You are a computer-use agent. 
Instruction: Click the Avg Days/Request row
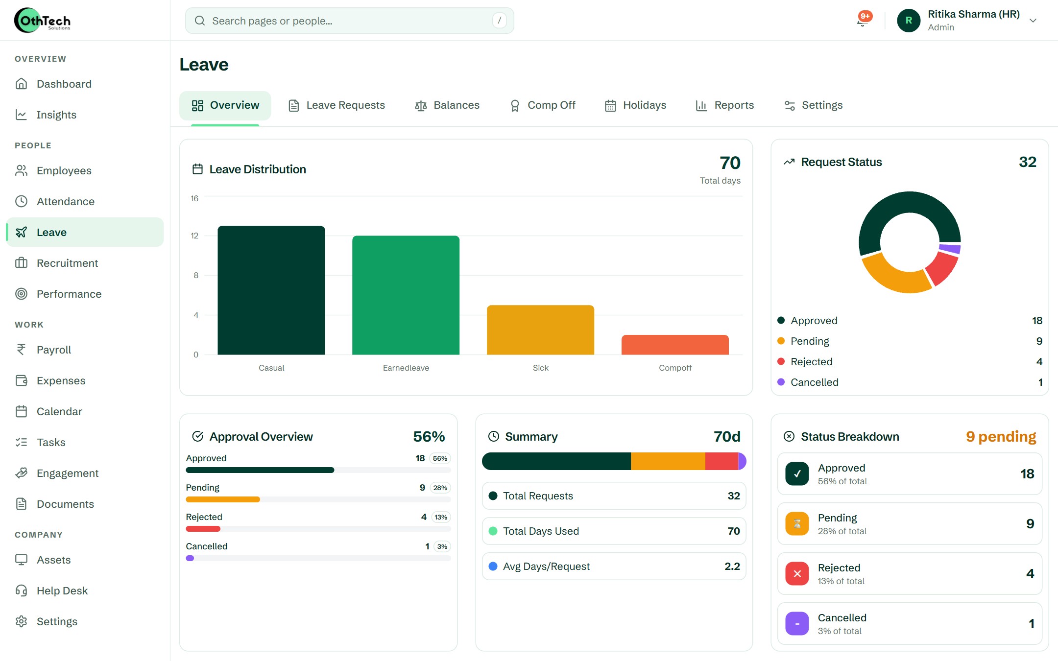(614, 567)
